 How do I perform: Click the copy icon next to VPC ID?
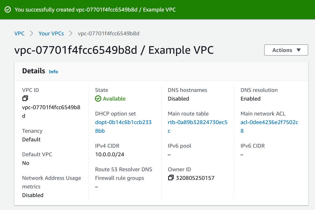tap(25, 98)
